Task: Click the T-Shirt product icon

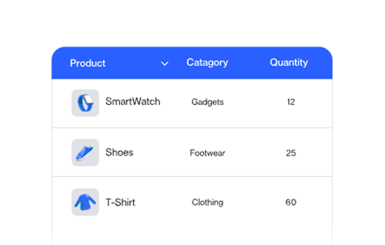Action: point(85,202)
